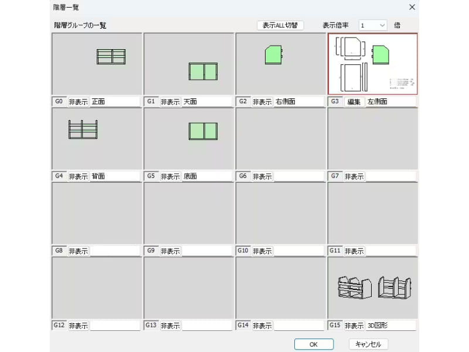Click the 編集 button on group G3
The image size is (469, 352).
354,101
